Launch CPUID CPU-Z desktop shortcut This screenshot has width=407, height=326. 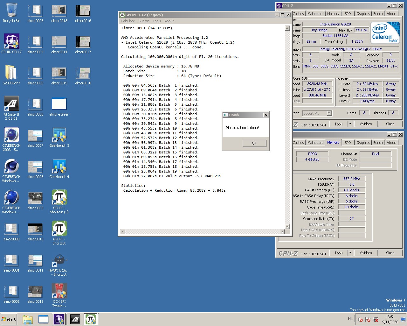click(x=11, y=44)
